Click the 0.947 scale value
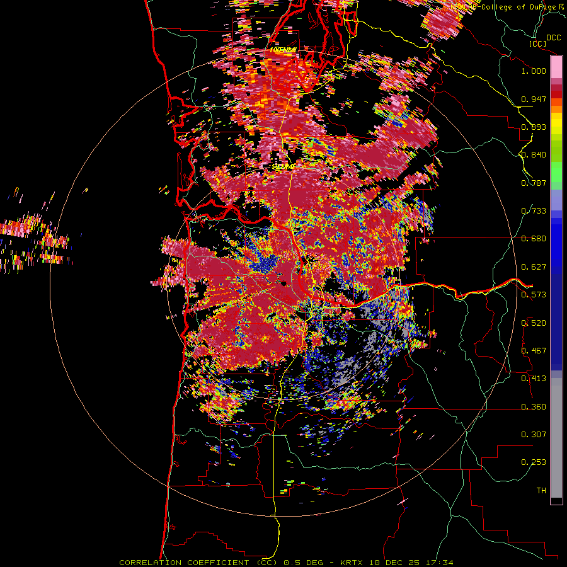Screen dimensions: 567x567 tap(534, 99)
